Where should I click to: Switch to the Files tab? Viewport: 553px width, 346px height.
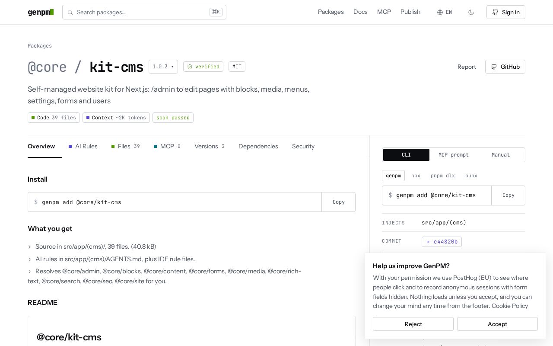tap(125, 147)
